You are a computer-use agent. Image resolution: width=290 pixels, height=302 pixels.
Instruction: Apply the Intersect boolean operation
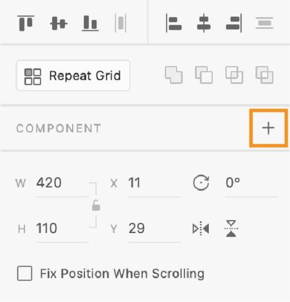click(x=234, y=75)
